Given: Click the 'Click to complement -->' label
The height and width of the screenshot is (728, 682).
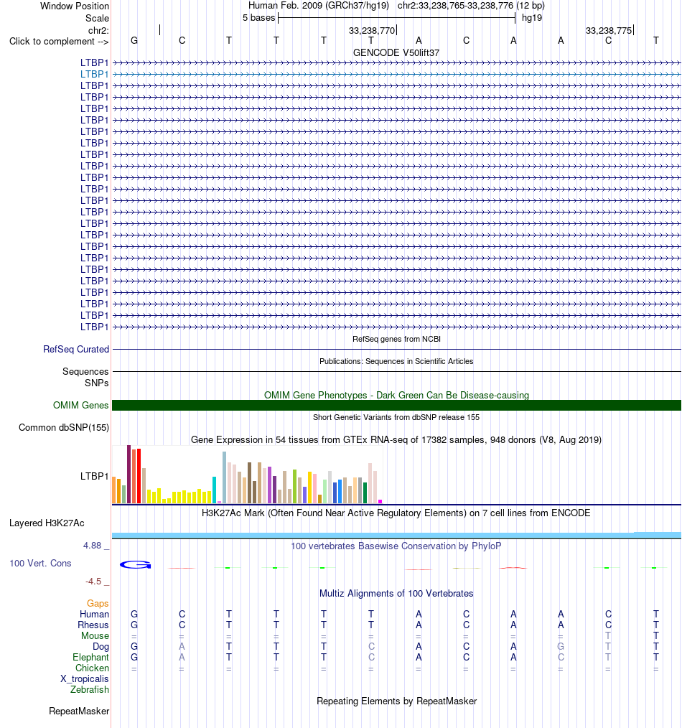Looking at the screenshot, I should pos(59,42).
